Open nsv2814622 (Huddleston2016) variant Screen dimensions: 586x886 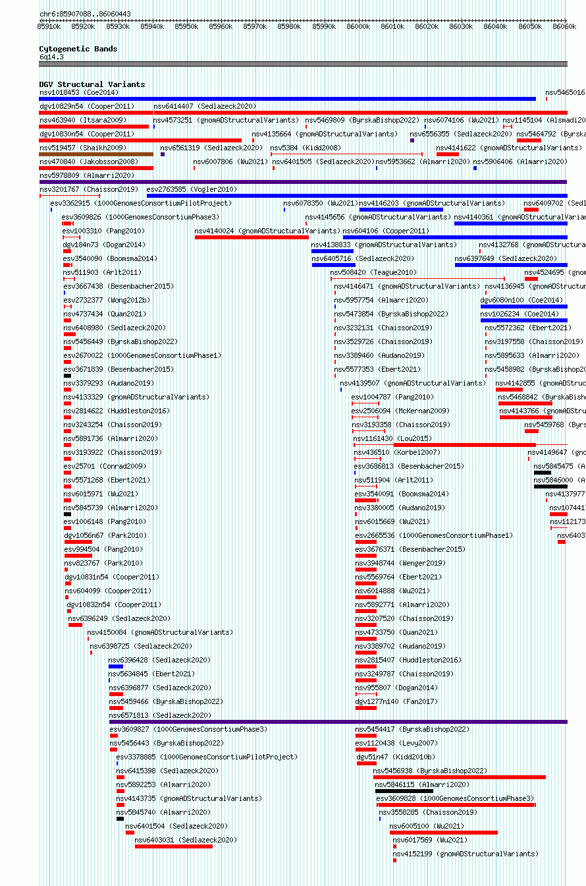click(x=116, y=411)
